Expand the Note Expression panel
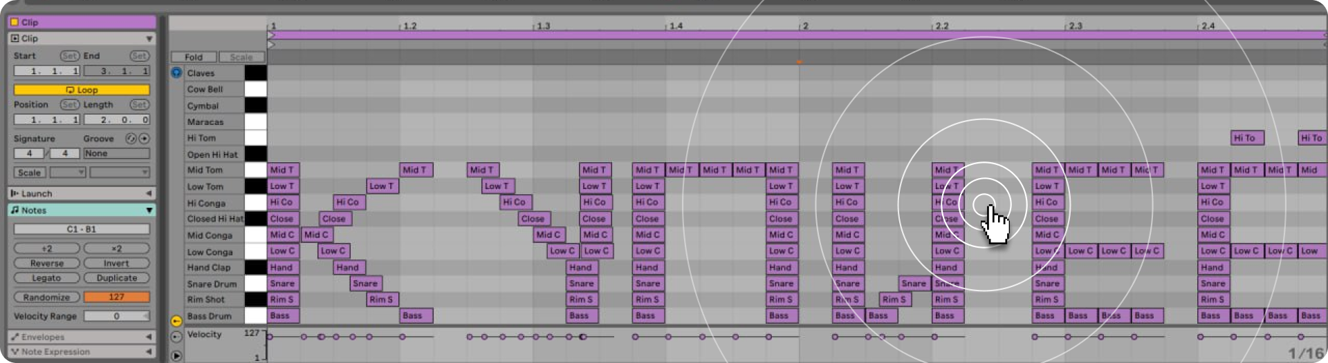 tap(148, 352)
